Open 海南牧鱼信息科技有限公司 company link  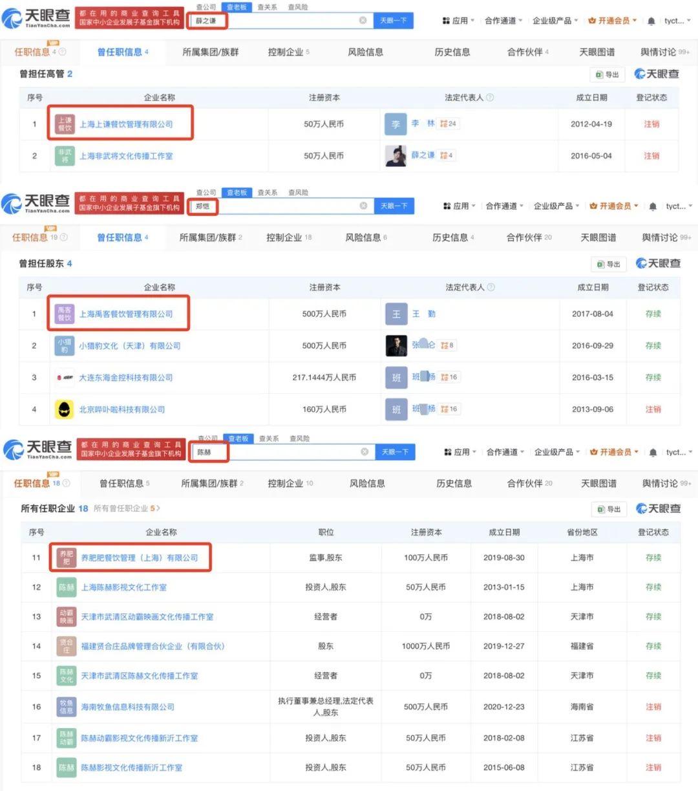(127, 707)
